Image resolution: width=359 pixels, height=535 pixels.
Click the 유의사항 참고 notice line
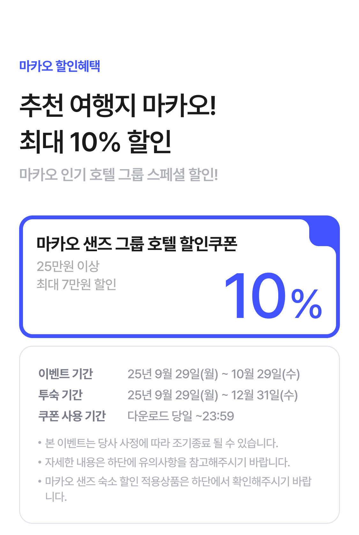click(x=167, y=462)
